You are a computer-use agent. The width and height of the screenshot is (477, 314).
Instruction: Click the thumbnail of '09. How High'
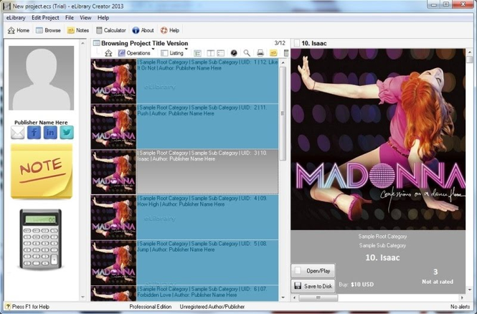(113, 217)
